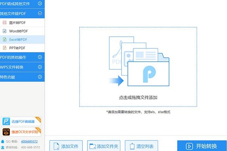This screenshot has height=151, width=227.
Task: Click the Word转PDF document icon
Action: click(x=5, y=31)
